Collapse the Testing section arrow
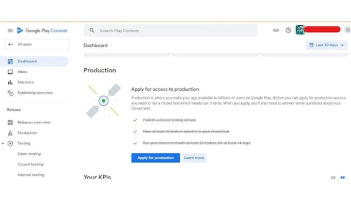Viewport: 351px width, 211px height. (x=3, y=143)
